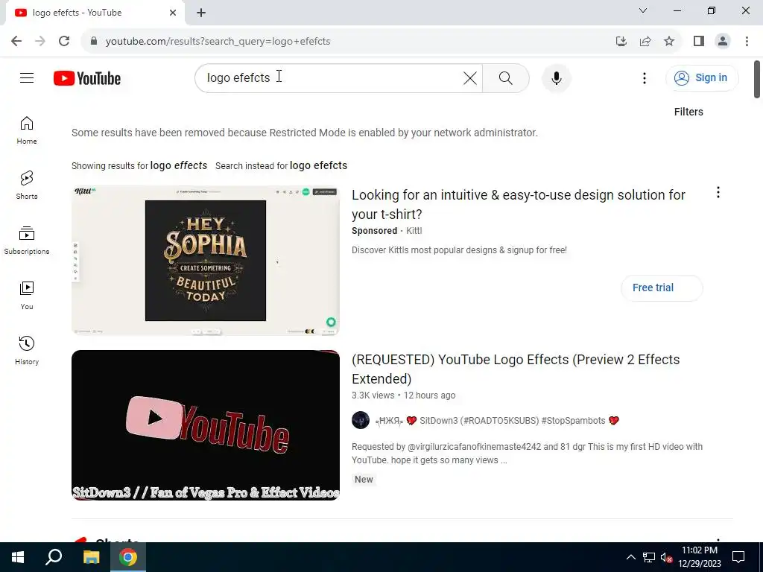
Task: Open the Windows notification center
Action: [738, 557]
